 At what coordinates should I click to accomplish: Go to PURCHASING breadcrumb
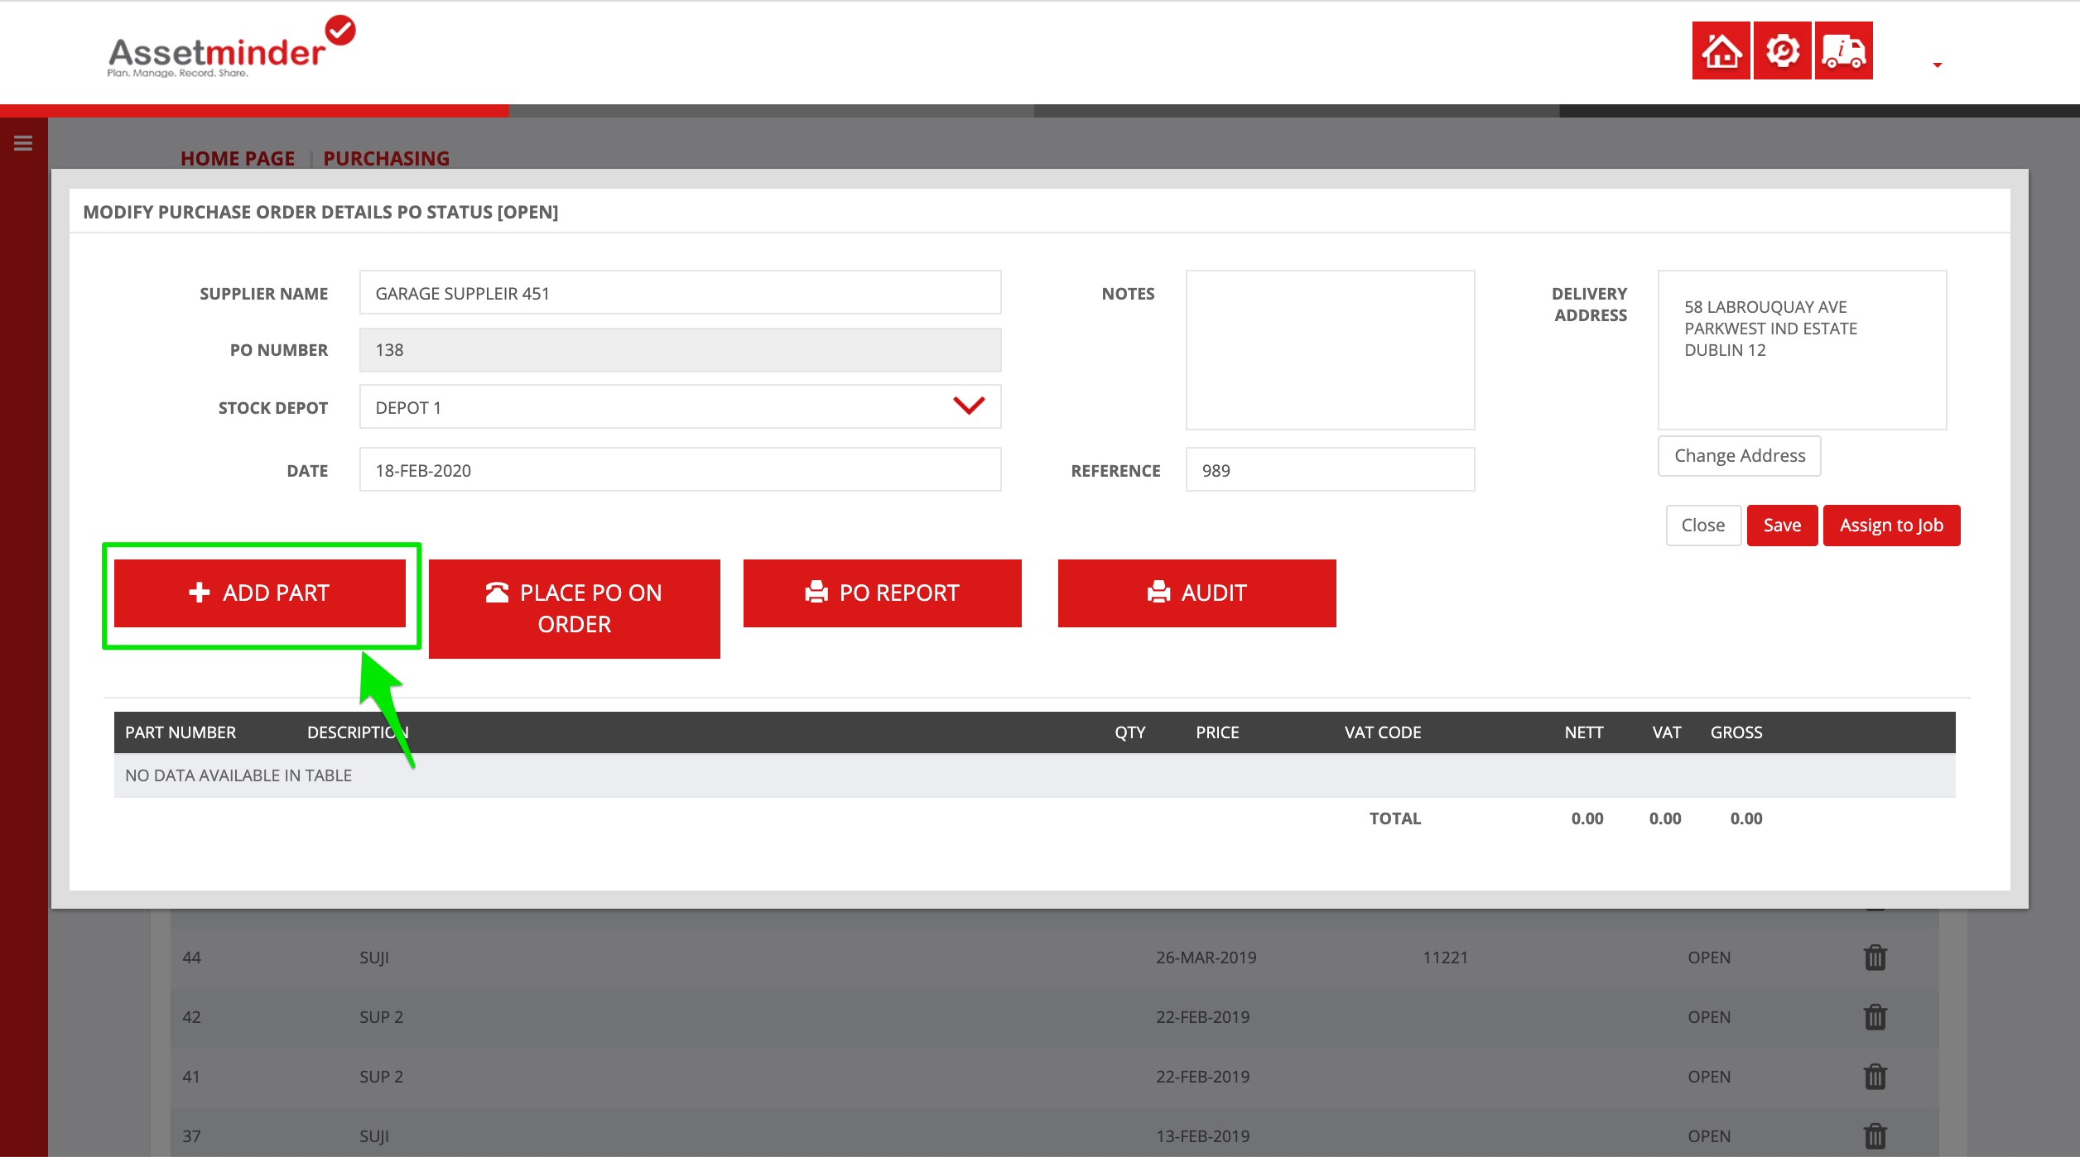pos(386,158)
